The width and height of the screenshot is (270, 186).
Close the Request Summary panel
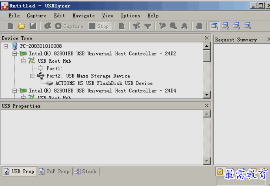click(x=269, y=39)
